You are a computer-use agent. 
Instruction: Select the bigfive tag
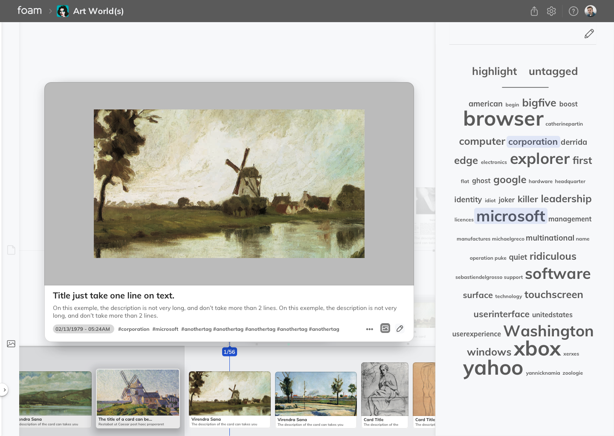[x=539, y=103]
